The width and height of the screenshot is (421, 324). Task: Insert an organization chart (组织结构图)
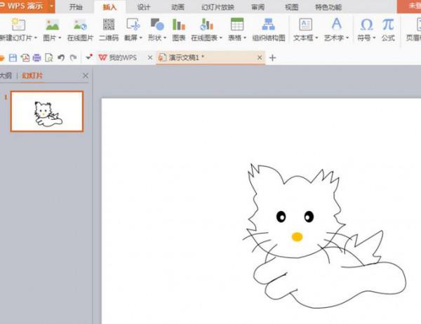tap(268, 29)
